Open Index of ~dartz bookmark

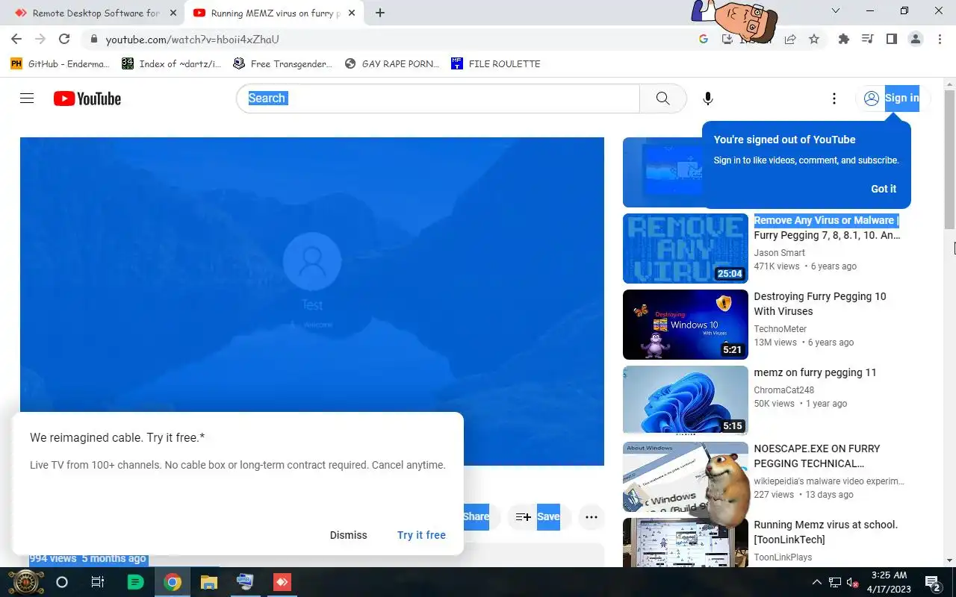click(x=172, y=63)
